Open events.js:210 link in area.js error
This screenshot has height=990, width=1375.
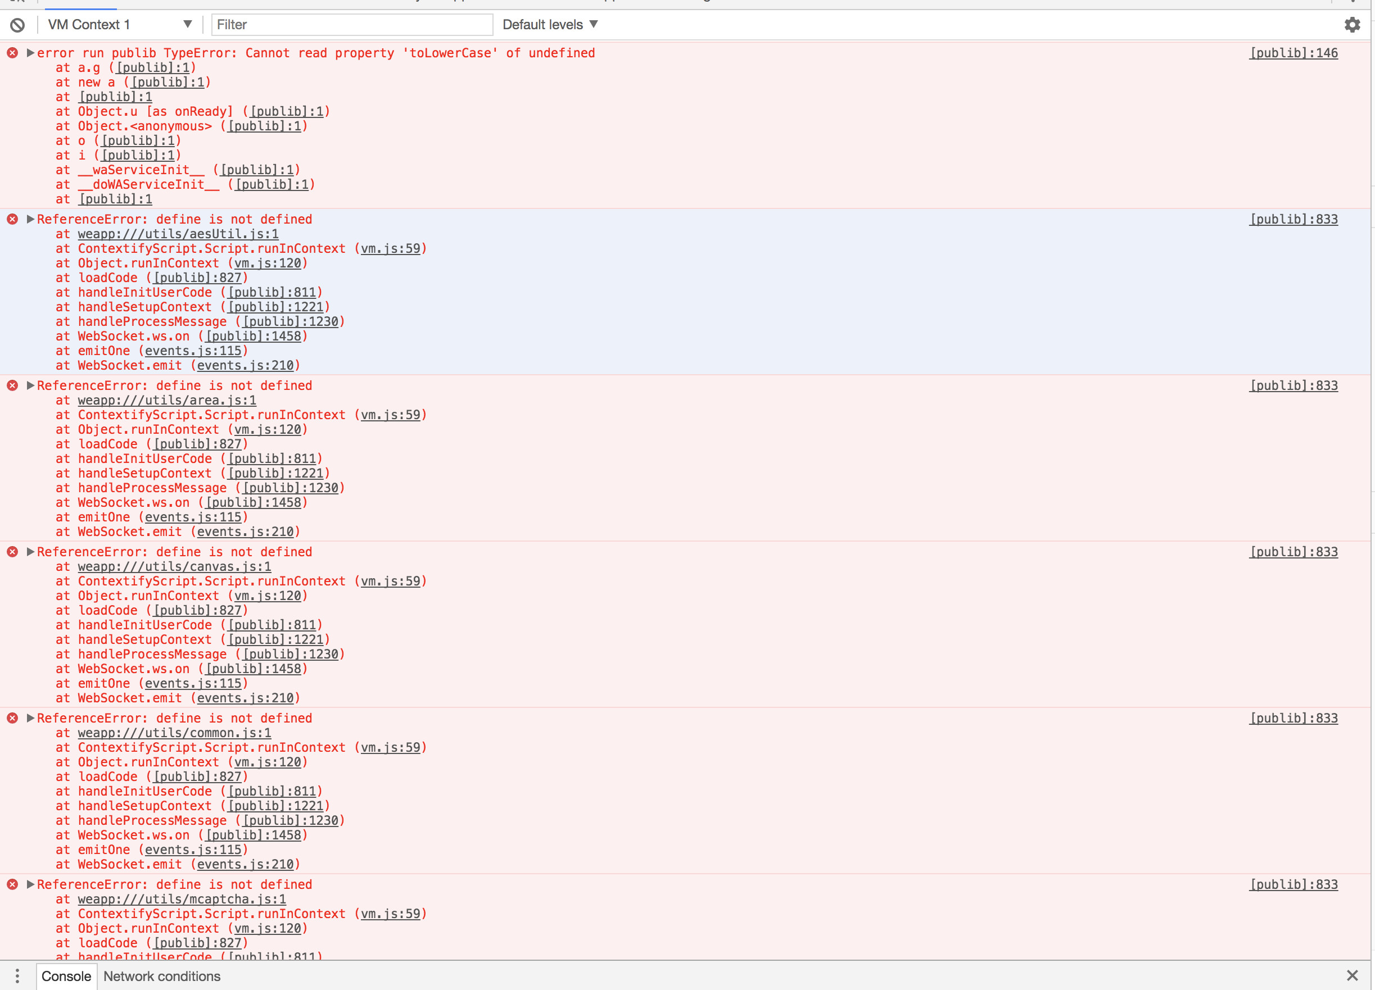click(x=246, y=532)
